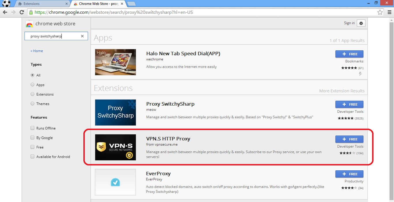394x202 pixels.
Task: Reload the page with refresh icon
Action: (22, 12)
